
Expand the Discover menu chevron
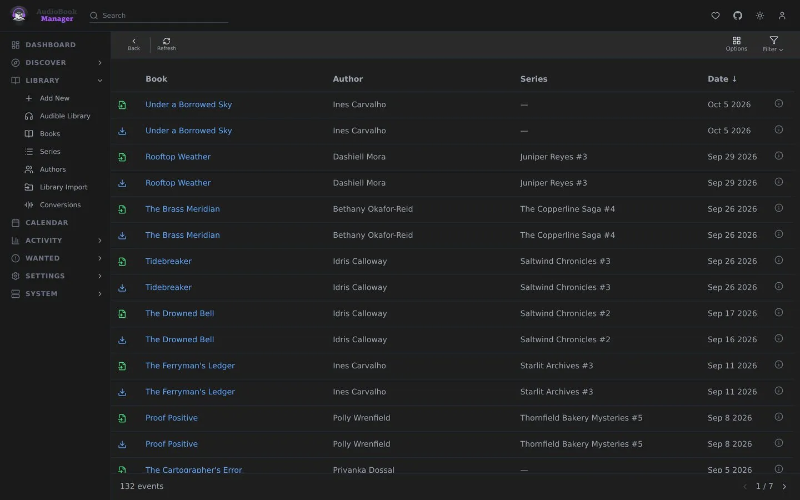tap(100, 63)
